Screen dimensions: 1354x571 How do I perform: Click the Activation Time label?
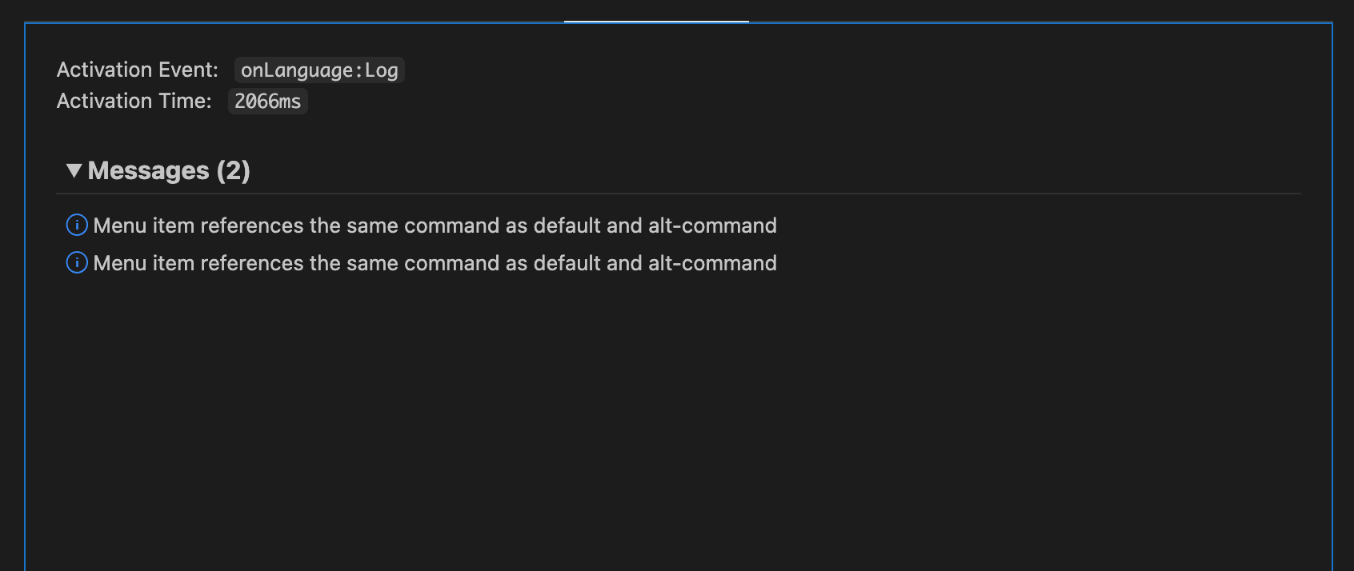coord(133,101)
